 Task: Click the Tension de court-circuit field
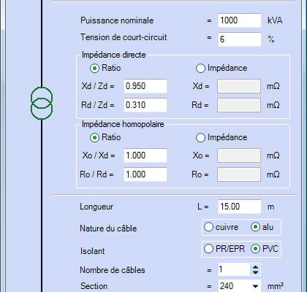coord(240,39)
